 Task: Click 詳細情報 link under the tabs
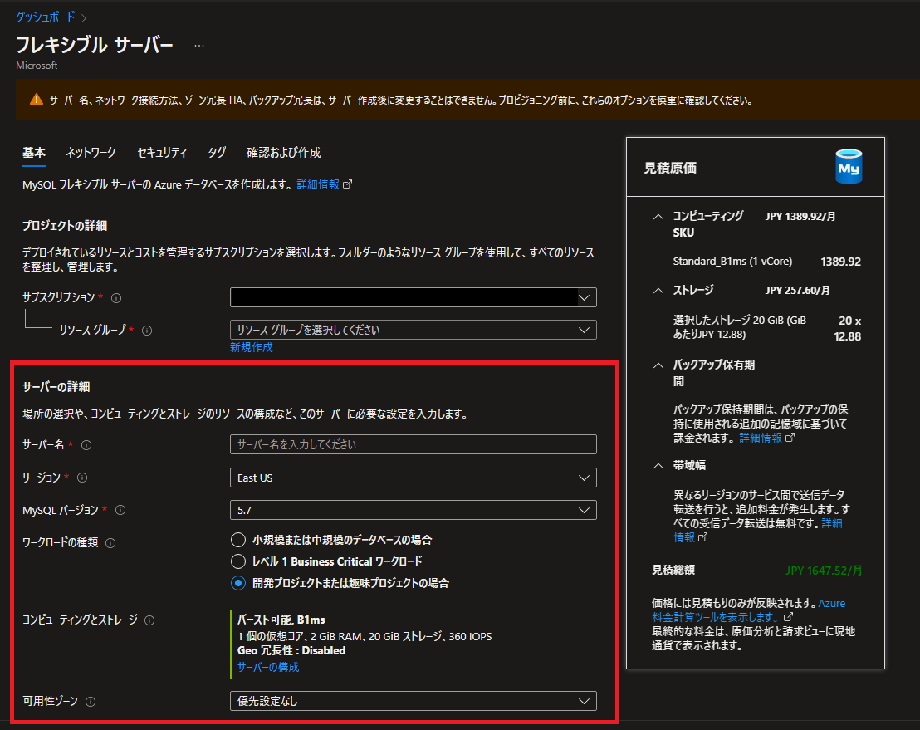tap(317, 185)
